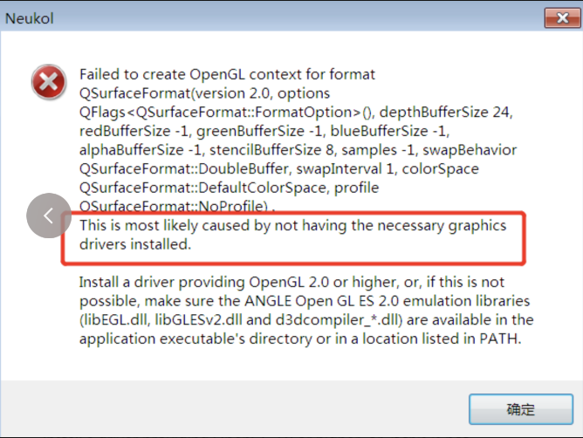Click the alphaBufferSize stencilBufferSize line
The height and width of the screenshot is (438, 583).
pos(298,150)
